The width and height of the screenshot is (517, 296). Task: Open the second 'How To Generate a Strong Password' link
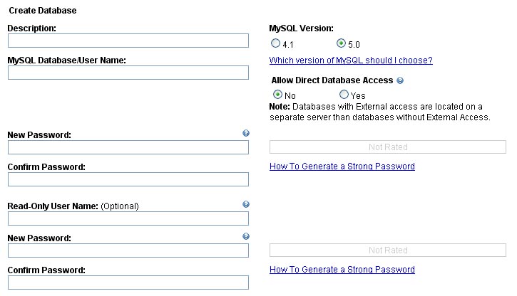pos(342,270)
